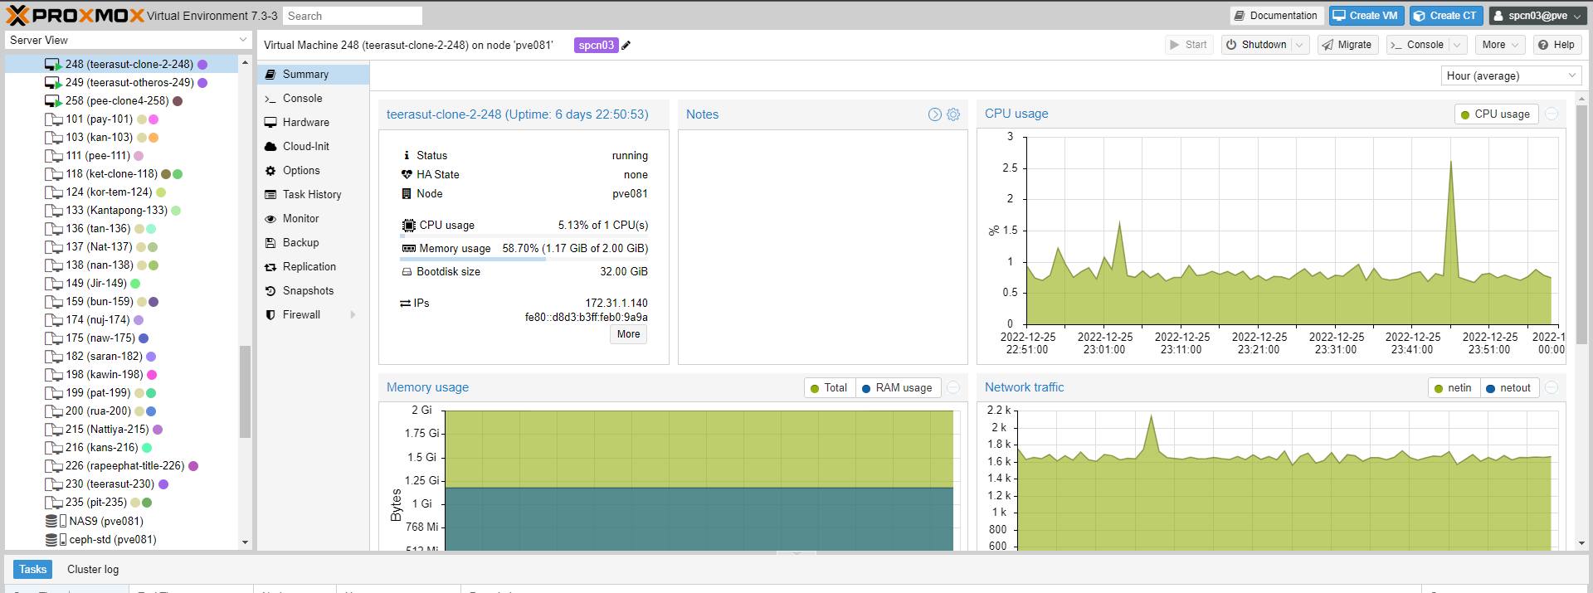
Task: Toggle CPU usage series in chart legend
Action: [x=1496, y=114]
